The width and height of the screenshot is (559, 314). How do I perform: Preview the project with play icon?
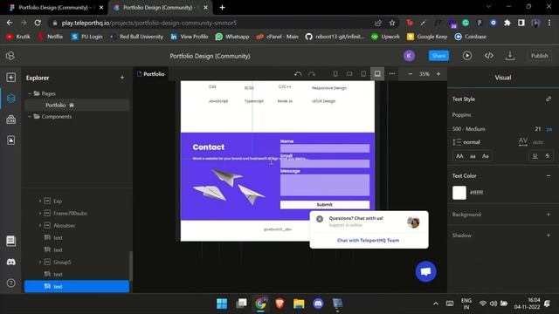467,56
